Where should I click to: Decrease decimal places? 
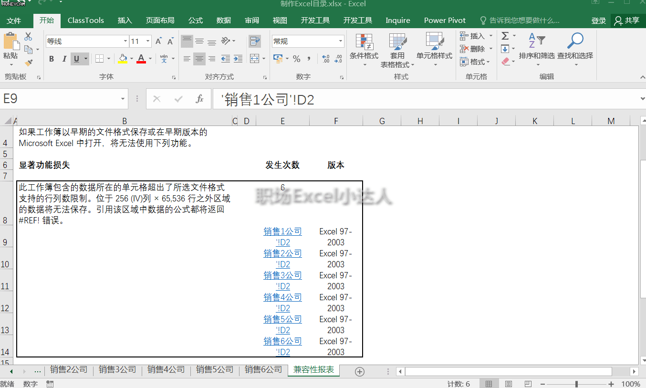338,59
